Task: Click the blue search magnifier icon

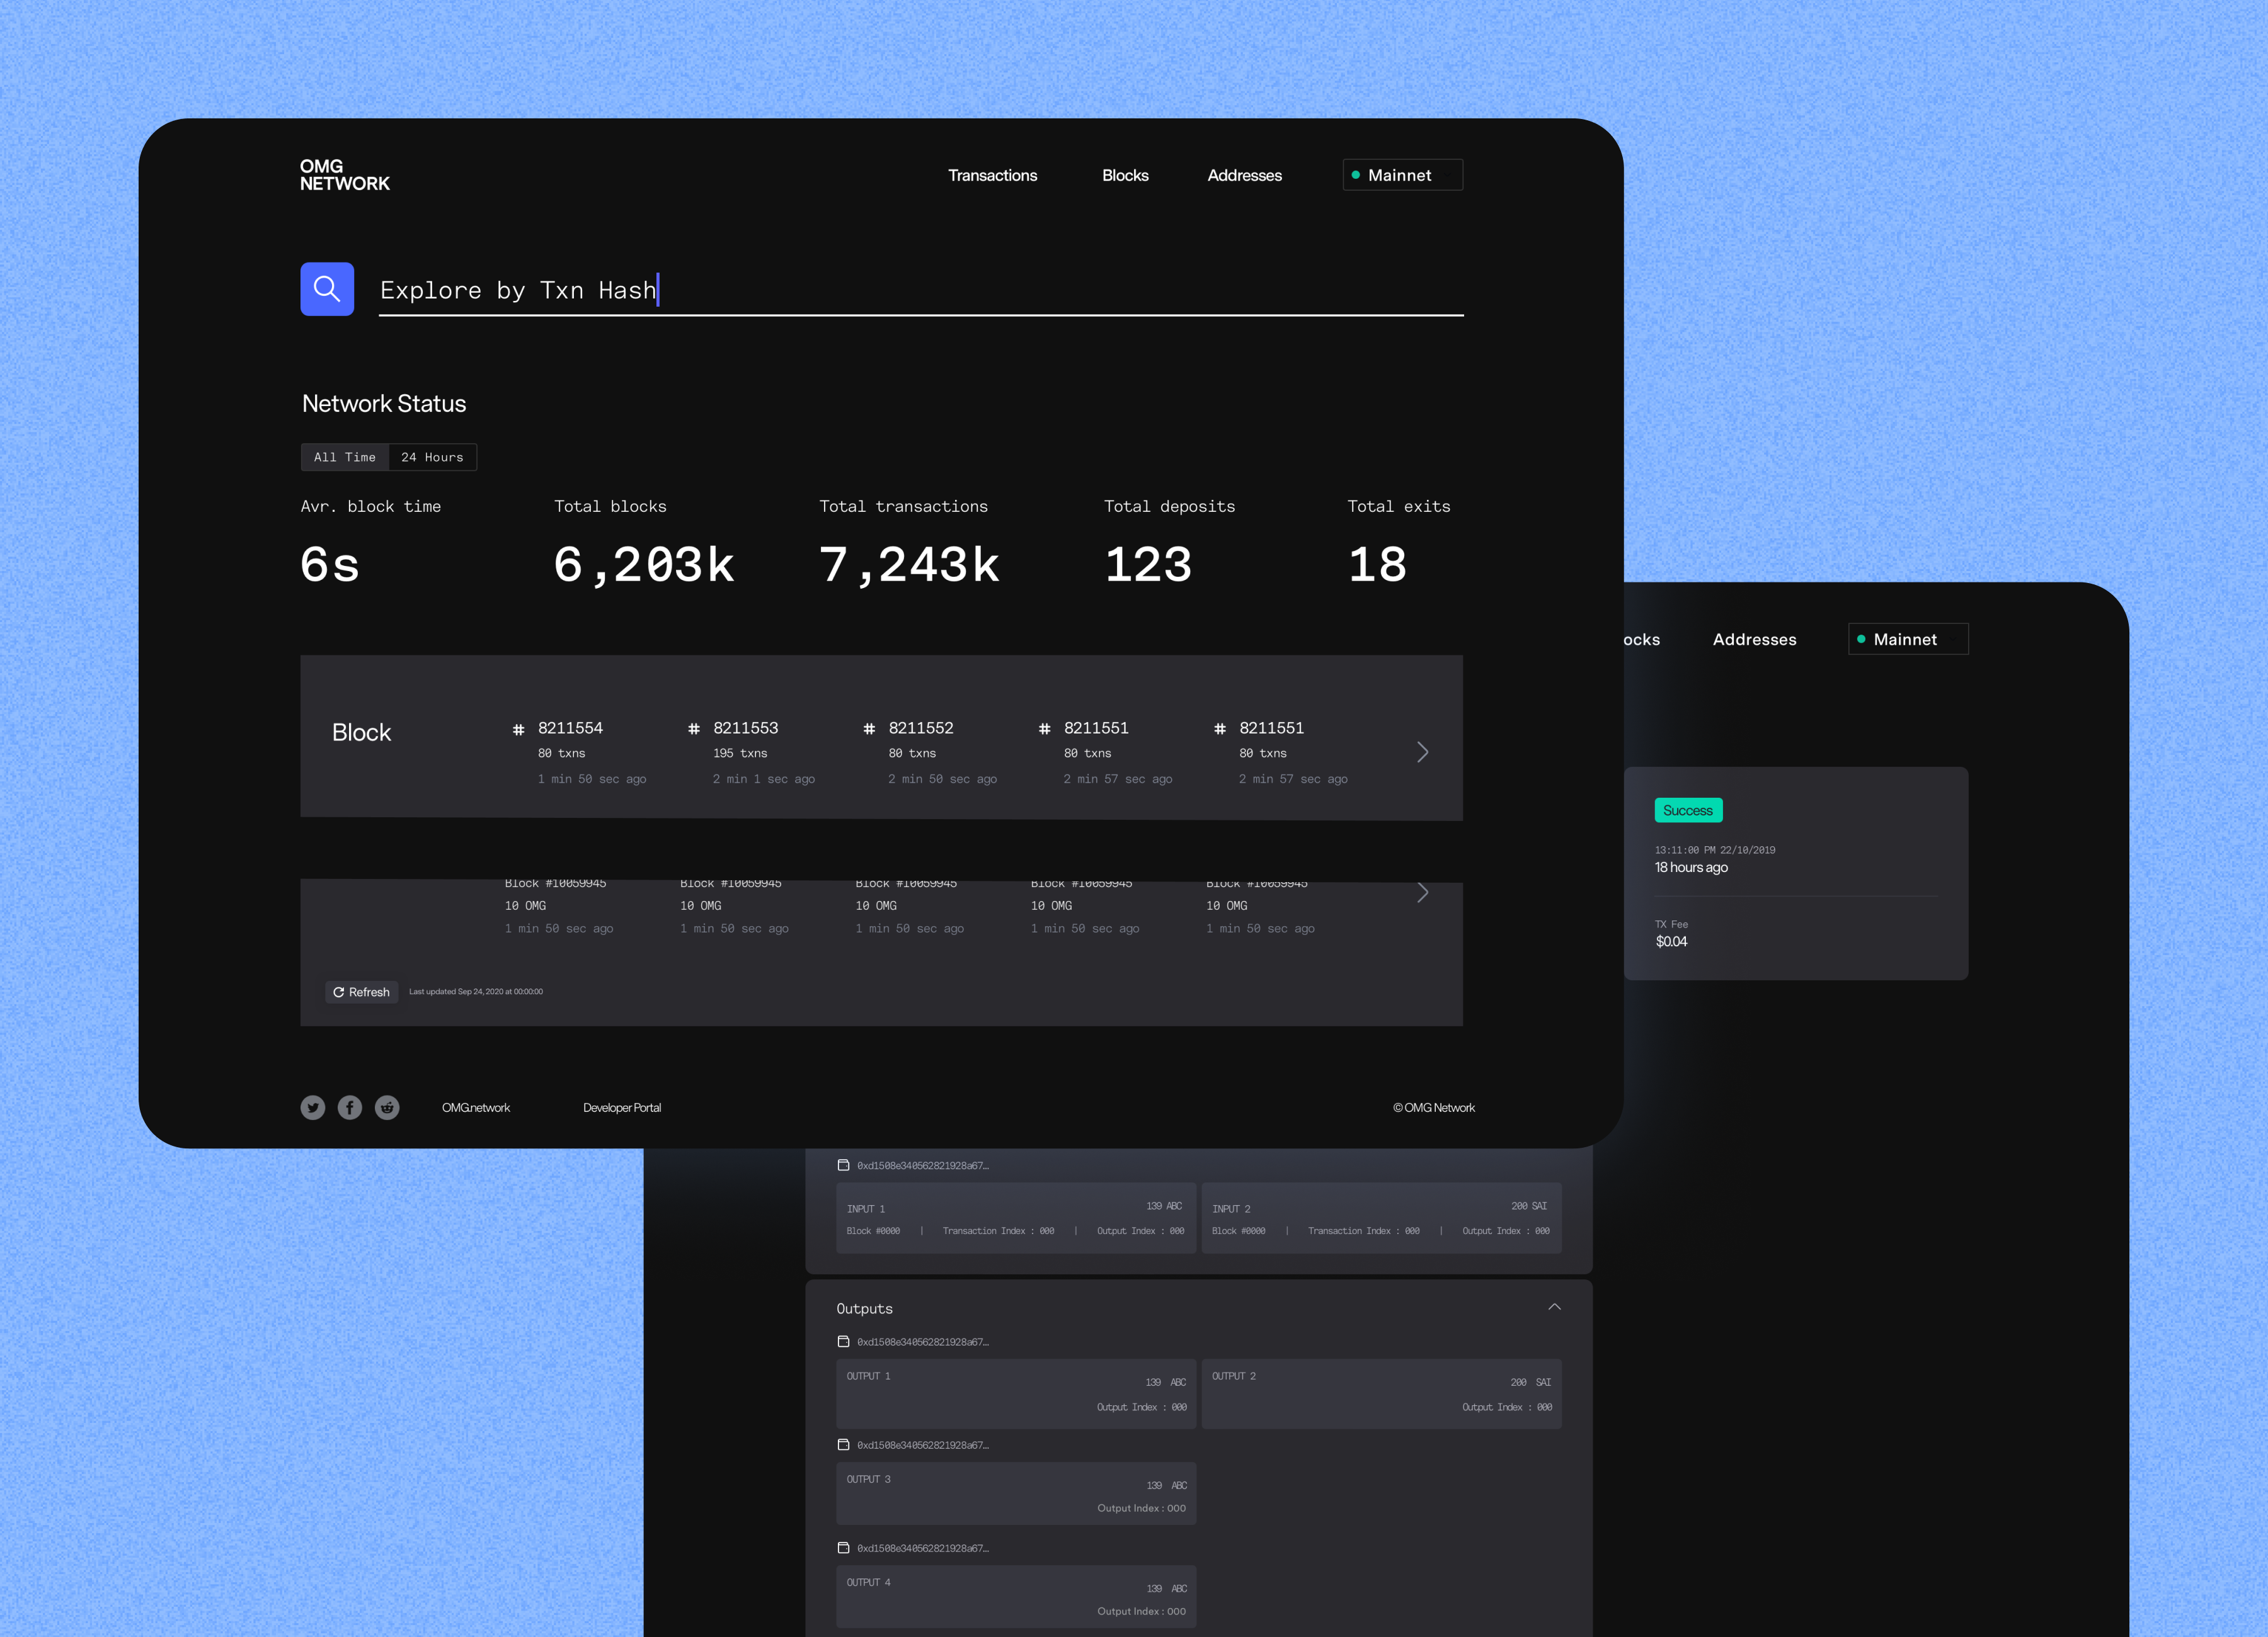Action: click(327, 290)
